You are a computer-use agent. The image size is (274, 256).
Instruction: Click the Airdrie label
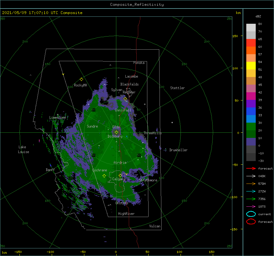[120, 163]
